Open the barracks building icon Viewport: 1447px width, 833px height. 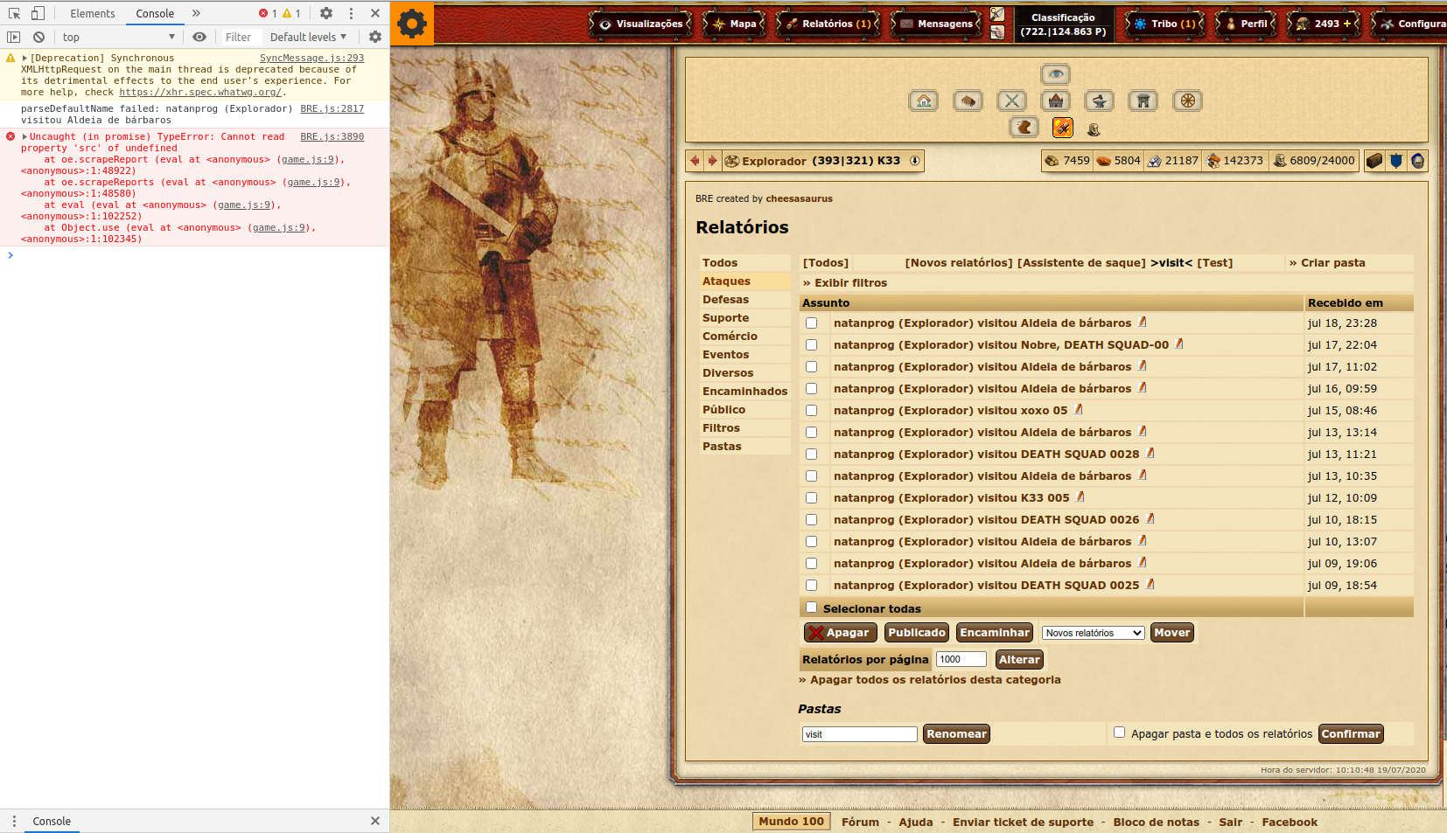point(968,101)
